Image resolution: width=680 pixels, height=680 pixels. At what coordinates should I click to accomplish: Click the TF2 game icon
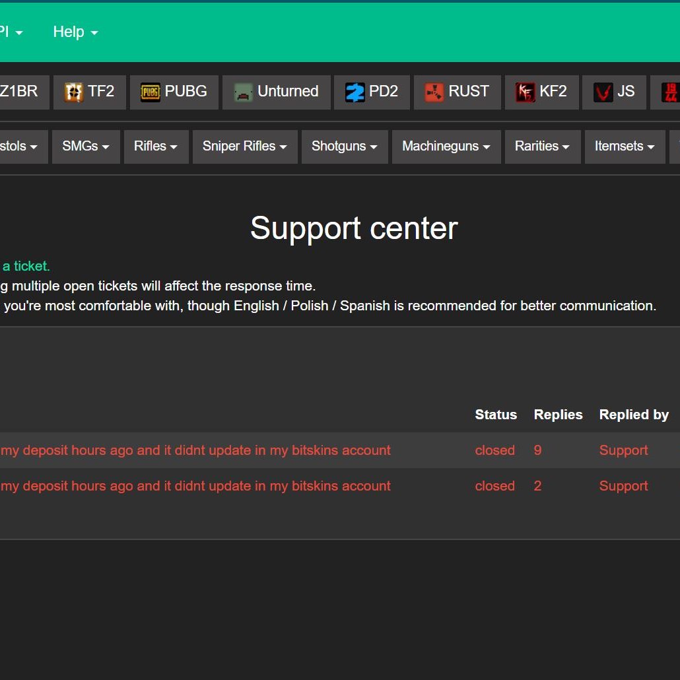tap(74, 92)
